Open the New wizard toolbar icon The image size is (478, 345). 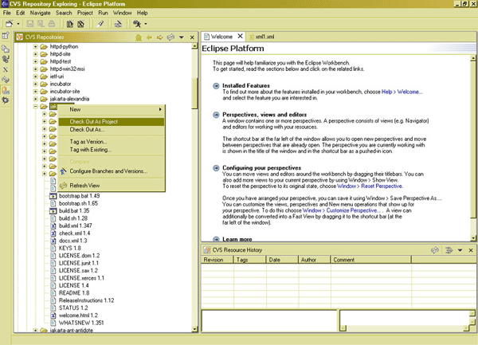[10, 23]
